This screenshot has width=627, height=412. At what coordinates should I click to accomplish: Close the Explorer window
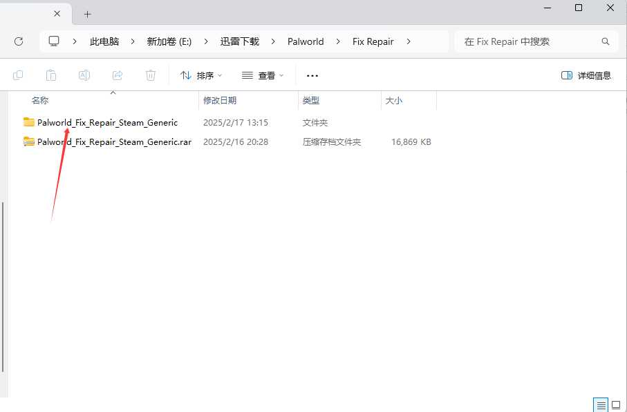(x=610, y=8)
